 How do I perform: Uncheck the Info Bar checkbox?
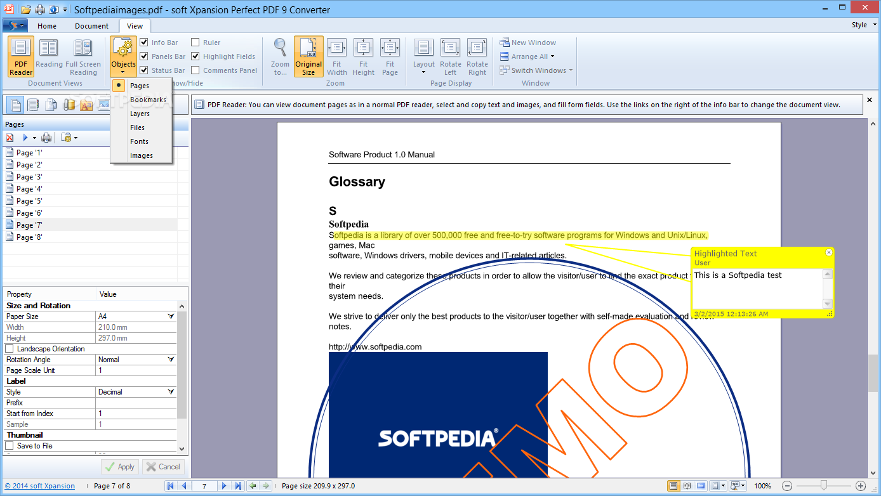(144, 42)
